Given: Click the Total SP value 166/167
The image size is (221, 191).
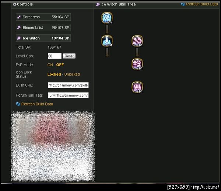Looking at the screenshot, I should 55,47.
